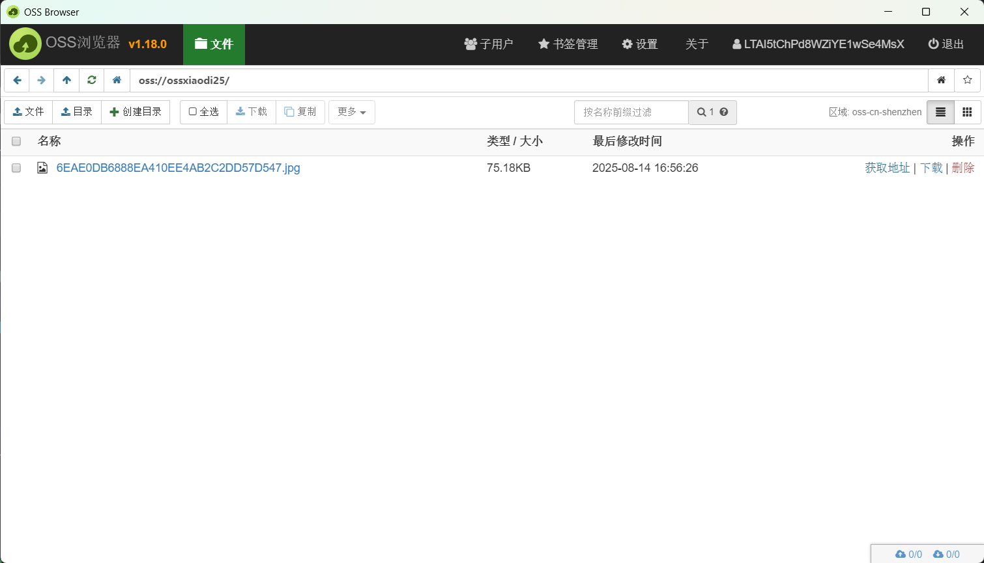Log out with 退出
This screenshot has height=563, width=984.
coord(946,44)
